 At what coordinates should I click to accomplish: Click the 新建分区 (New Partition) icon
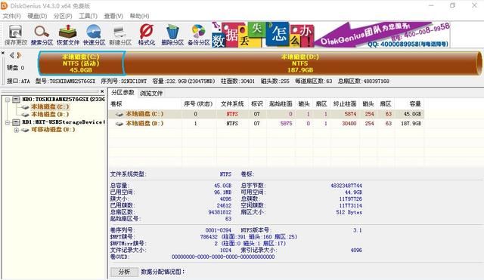click(120, 35)
